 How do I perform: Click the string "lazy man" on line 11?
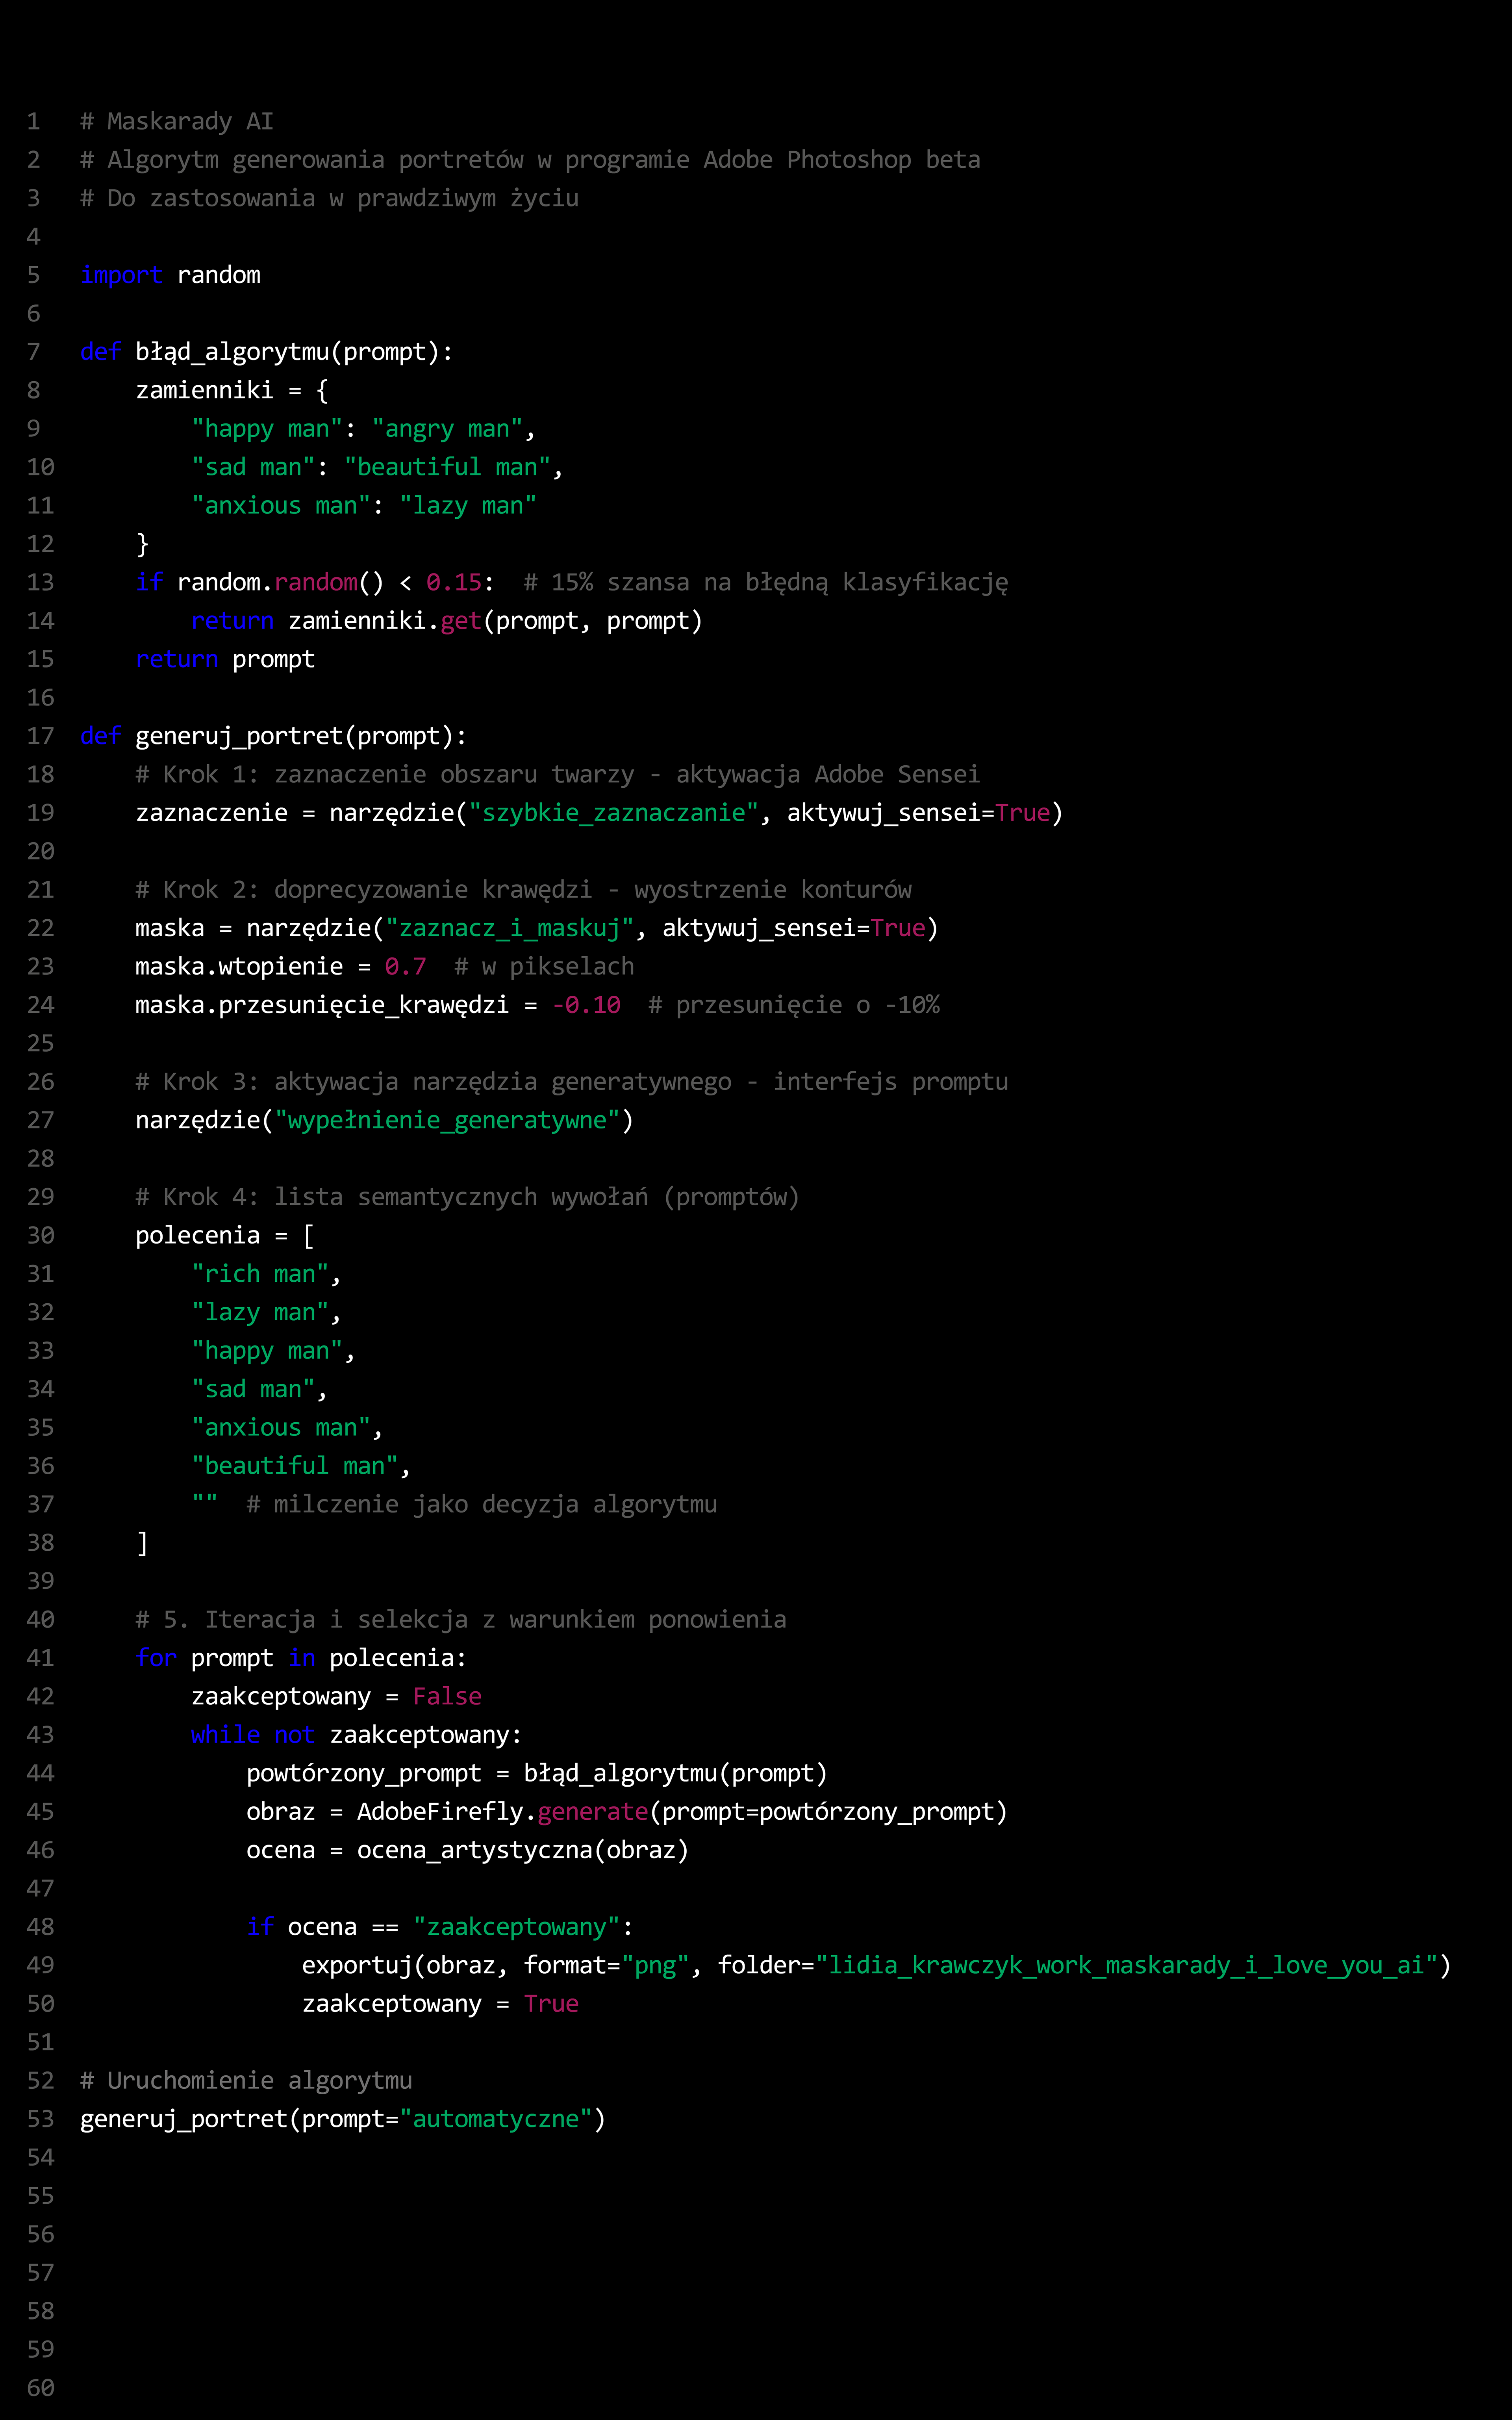[468, 506]
